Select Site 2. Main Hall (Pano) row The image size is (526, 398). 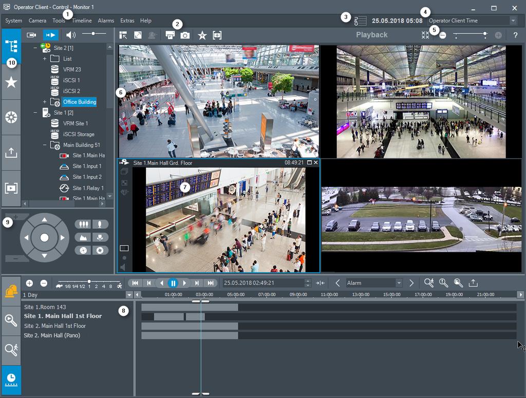tap(52, 335)
